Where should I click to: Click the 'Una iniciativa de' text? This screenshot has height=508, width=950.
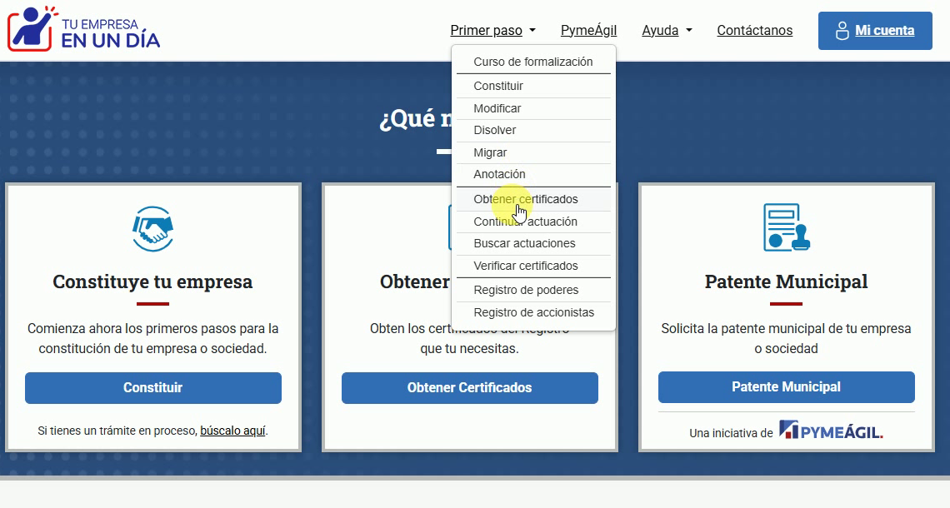tap(732, 433)
